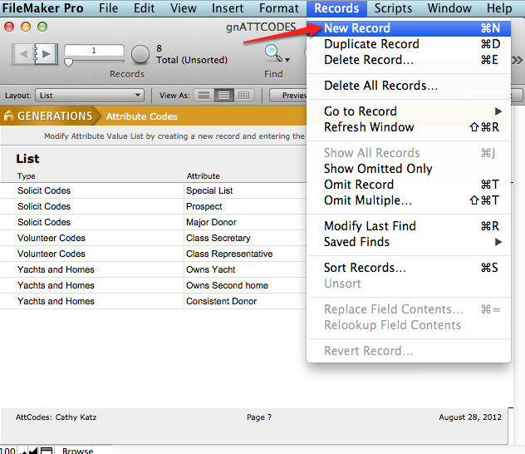Open the Edit menu
Screen dimensions: 525x454
(144, 8)
